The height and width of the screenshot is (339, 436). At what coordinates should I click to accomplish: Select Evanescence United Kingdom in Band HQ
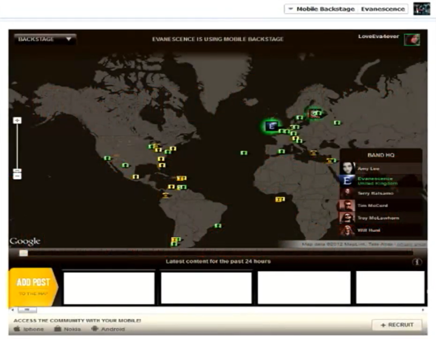point(380,181)
